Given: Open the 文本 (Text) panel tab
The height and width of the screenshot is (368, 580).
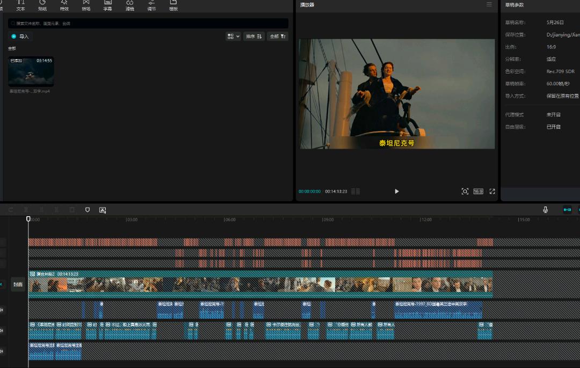Looking at the screenshot, I should point(21,5).
